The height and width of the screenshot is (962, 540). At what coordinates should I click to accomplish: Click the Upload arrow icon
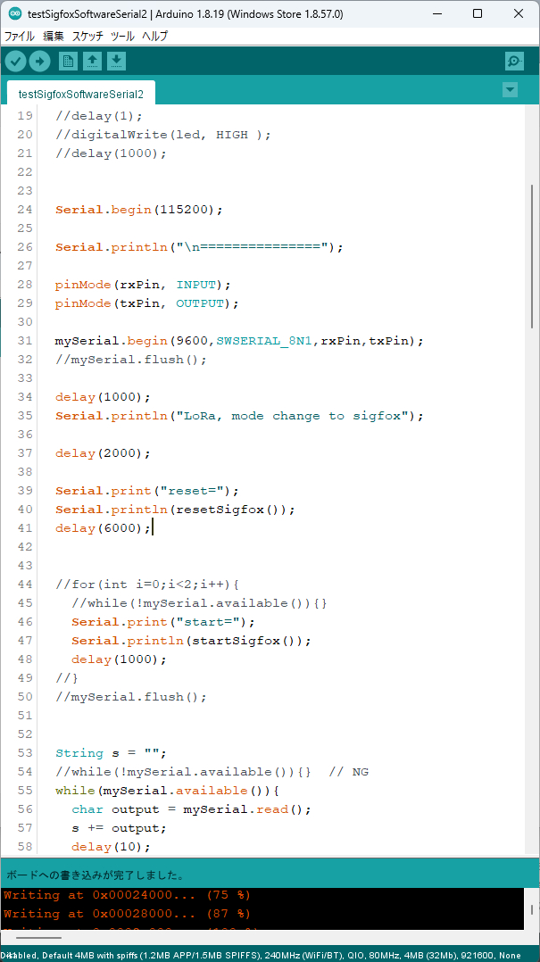[40, 61]
